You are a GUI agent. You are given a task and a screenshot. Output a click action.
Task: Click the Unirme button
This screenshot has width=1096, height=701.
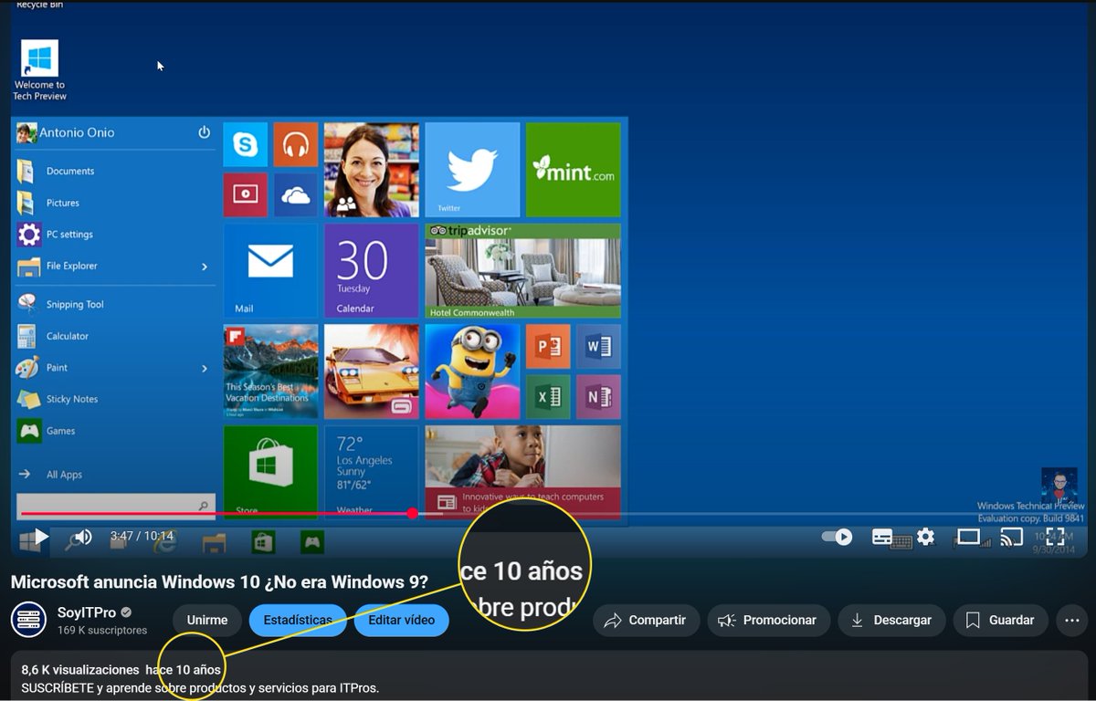207,620
